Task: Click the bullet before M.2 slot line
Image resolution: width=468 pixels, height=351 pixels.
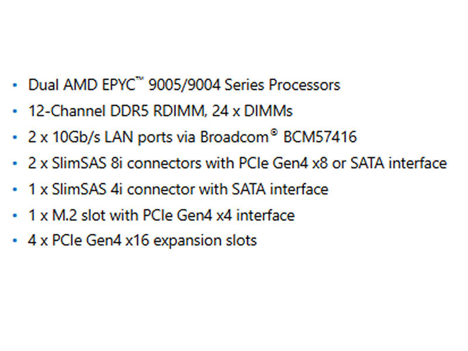Action: 15,215
